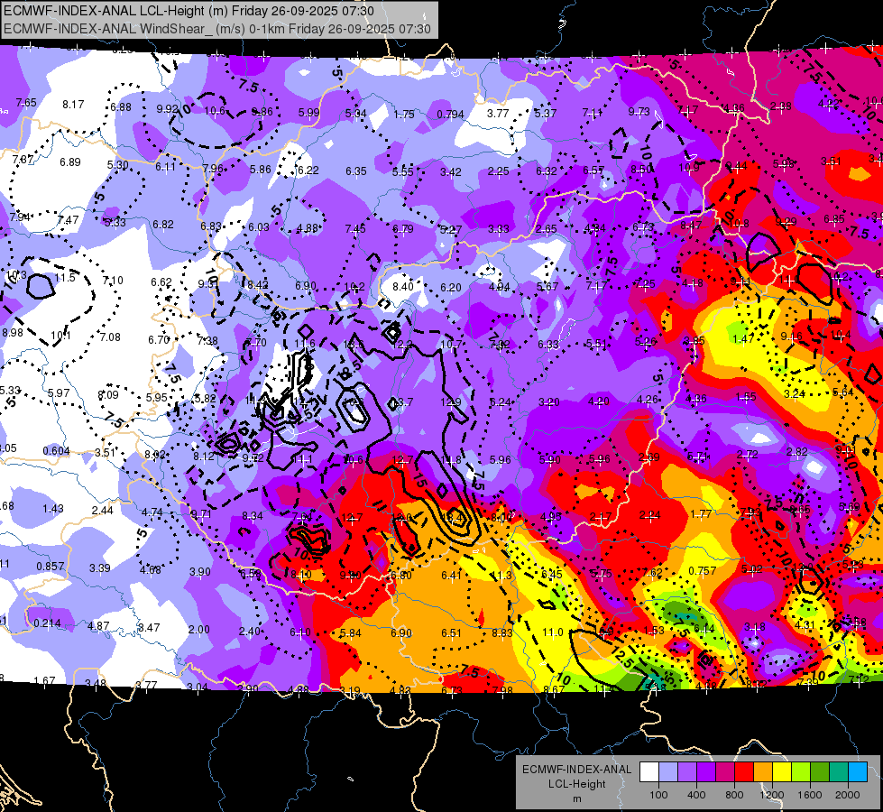Image resolution: width=883 pixels, height=812 pixels.
Task: Click the 0.604 shear value on the map
Action: pos(56,451)
